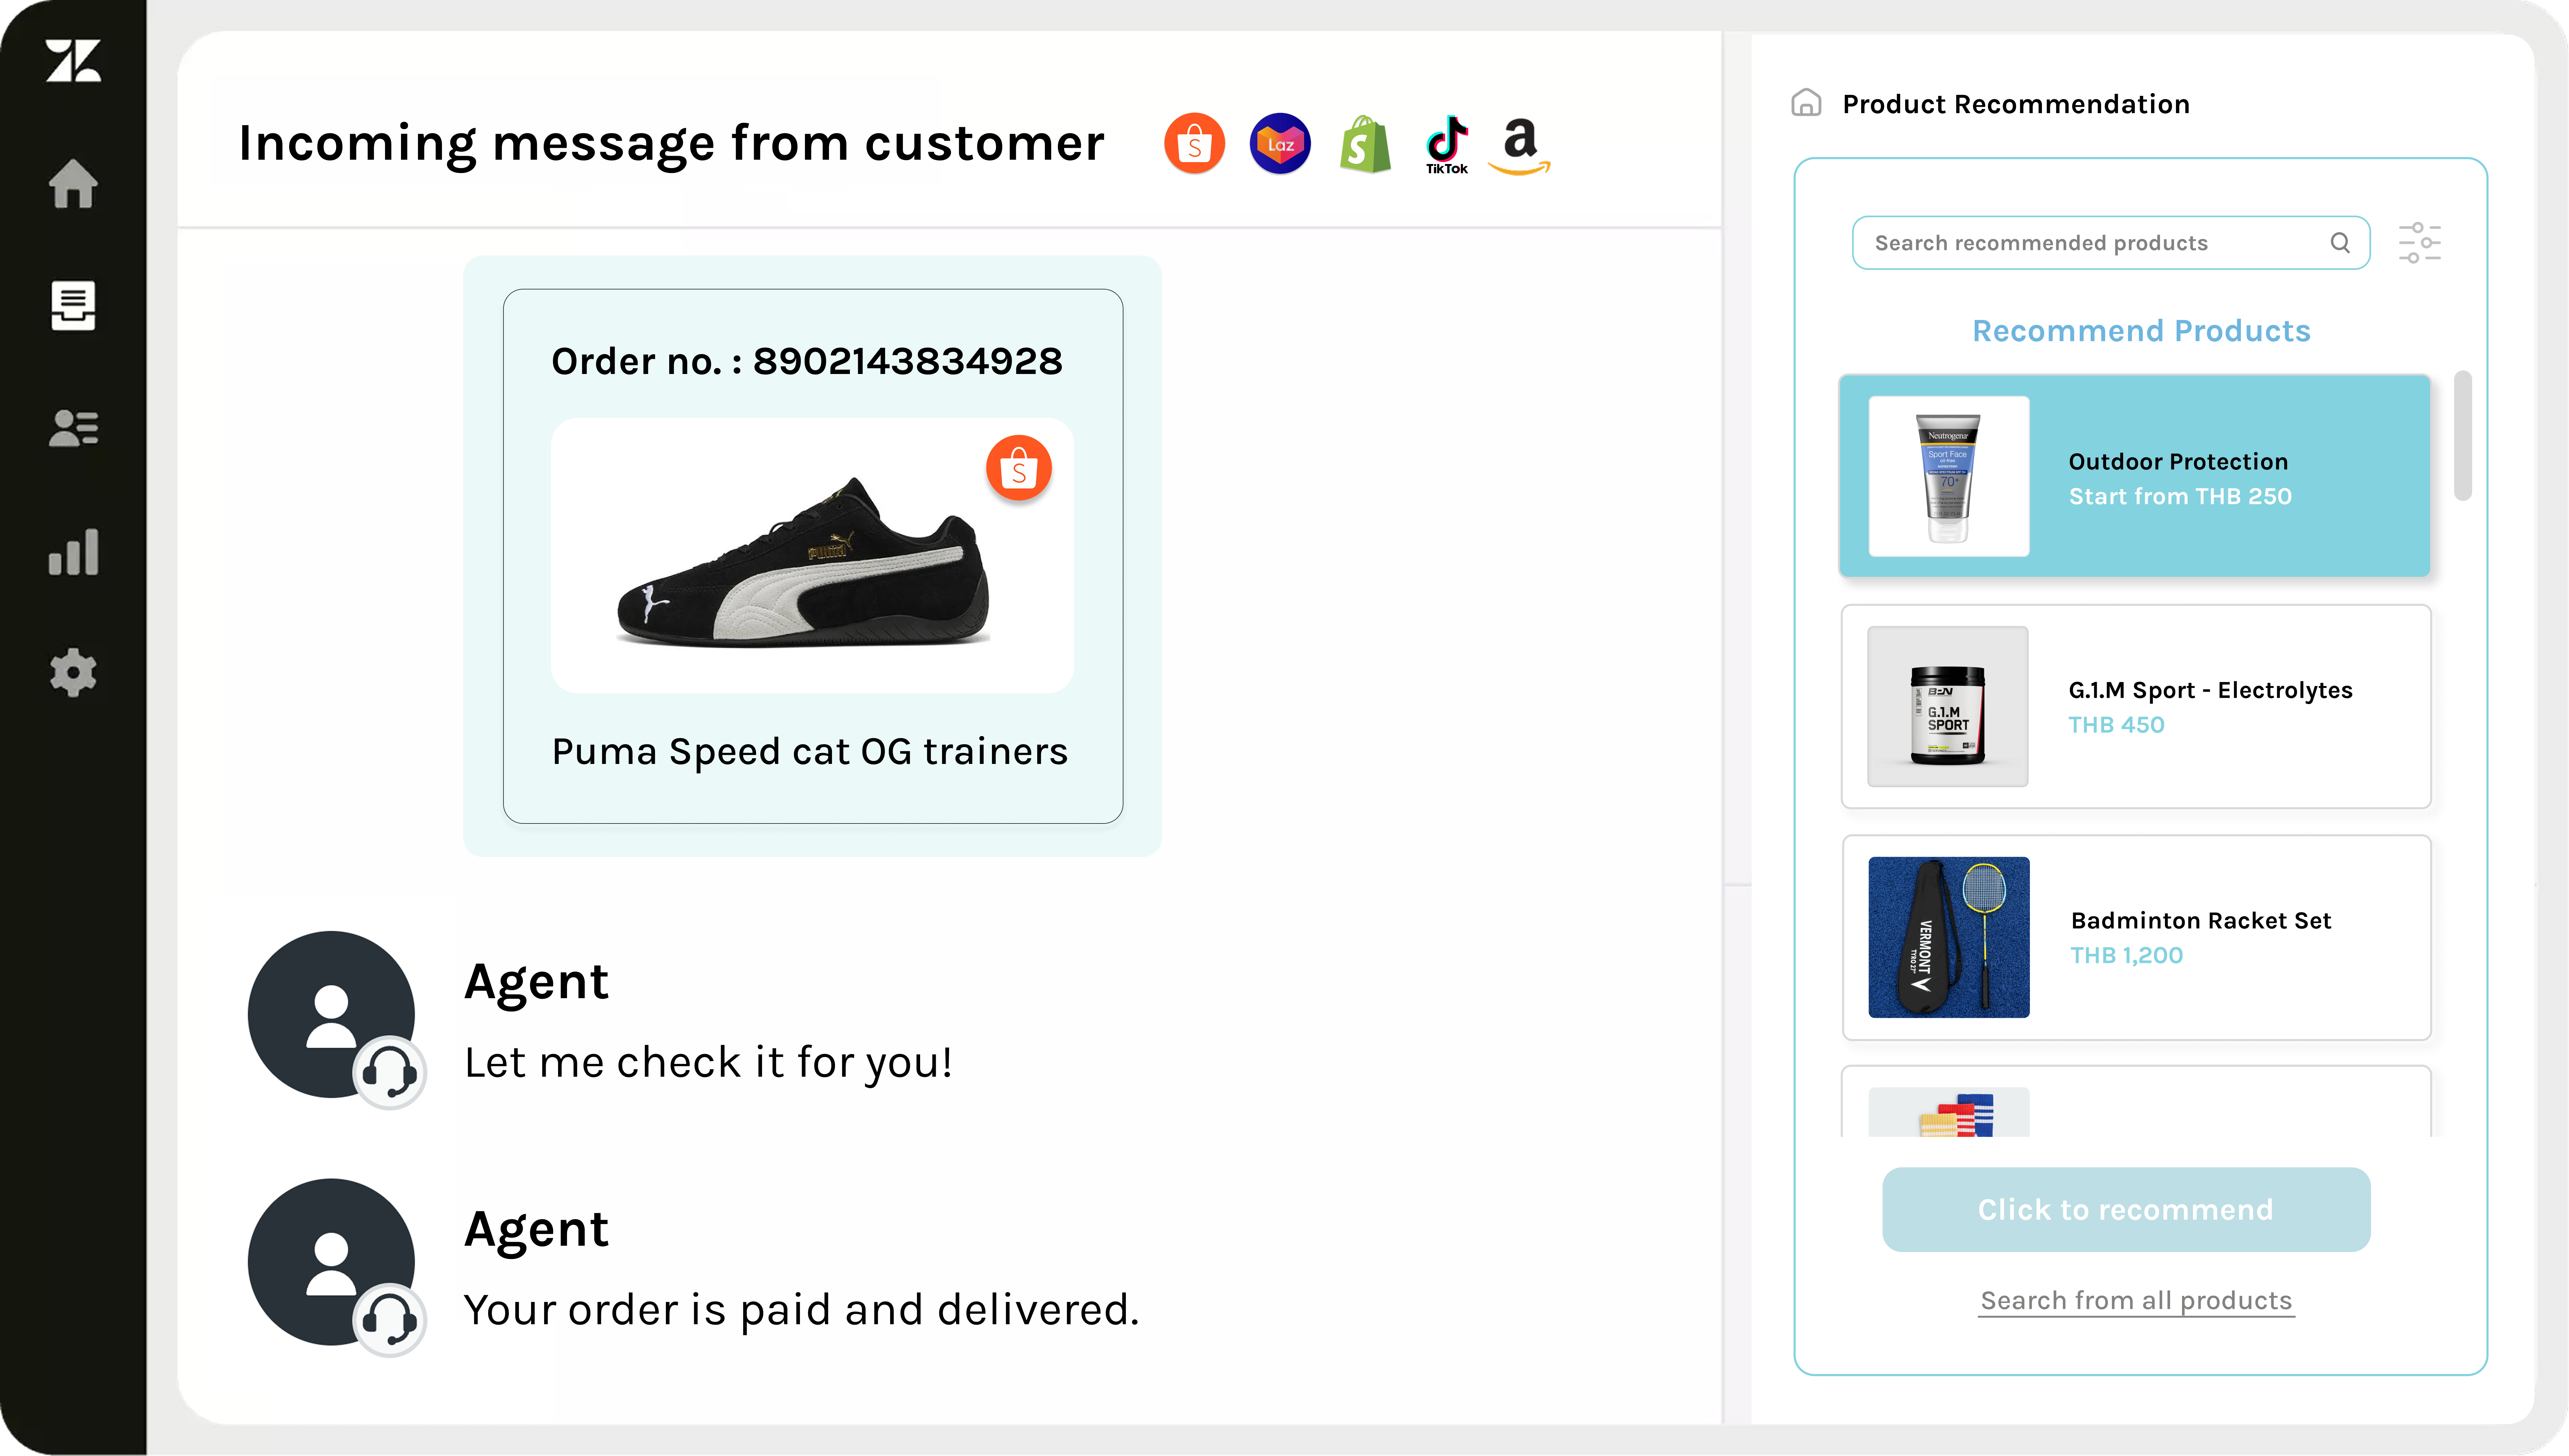
Task: Open the Customers list icon in sidebar
Action: click(73, 429)
